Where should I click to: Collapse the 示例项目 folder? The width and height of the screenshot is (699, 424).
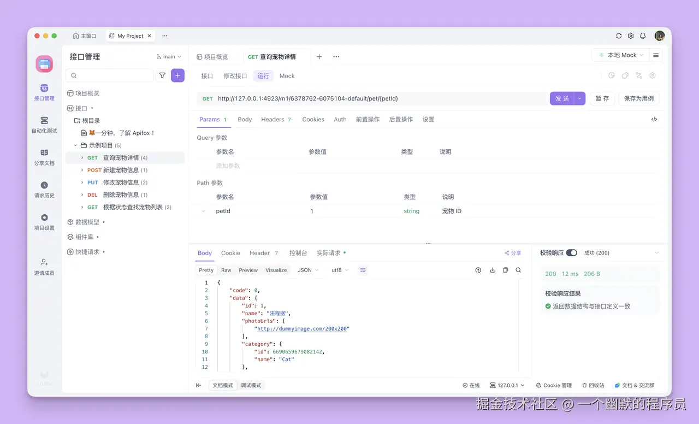[x=76, y=145]
